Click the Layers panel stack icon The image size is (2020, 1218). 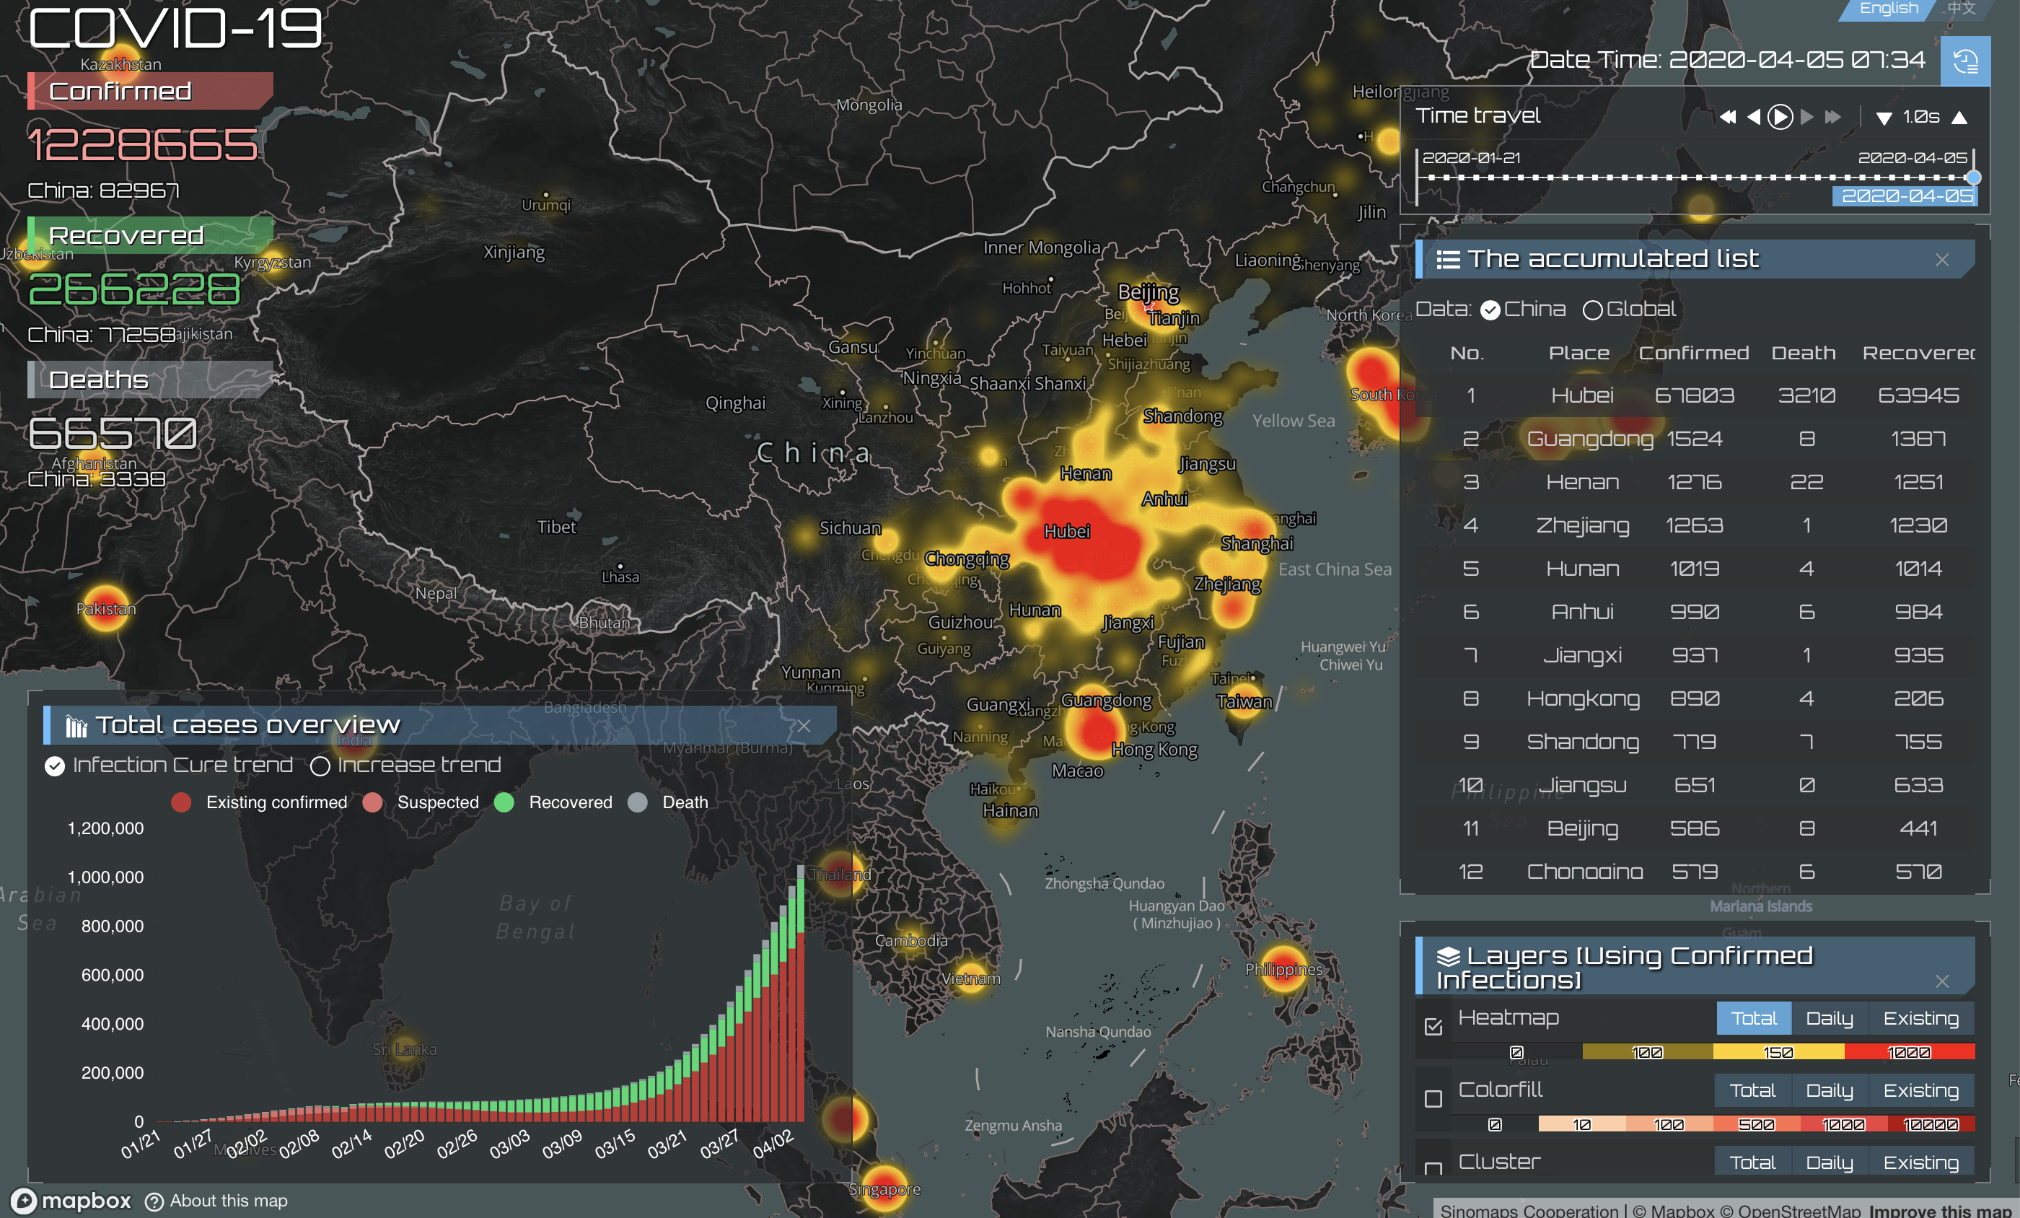coord(1448,956)
